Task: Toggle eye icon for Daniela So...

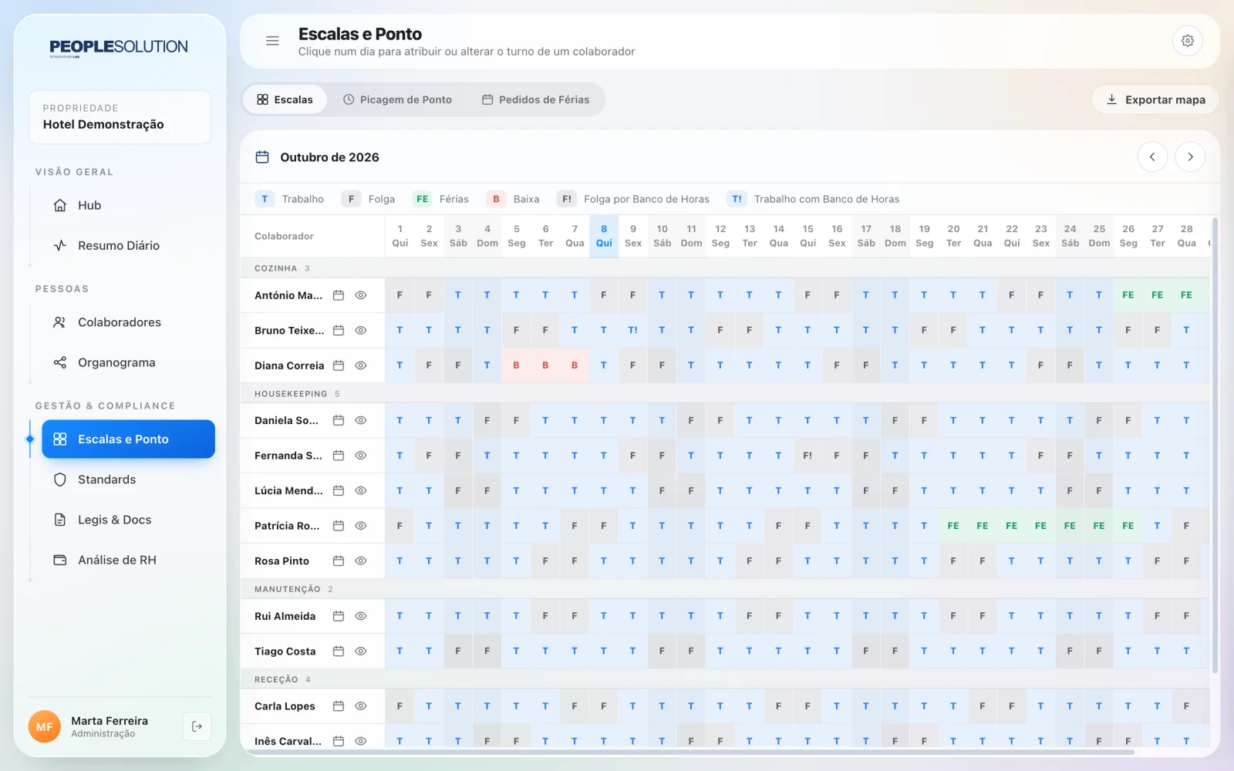Action: (361, 421)
